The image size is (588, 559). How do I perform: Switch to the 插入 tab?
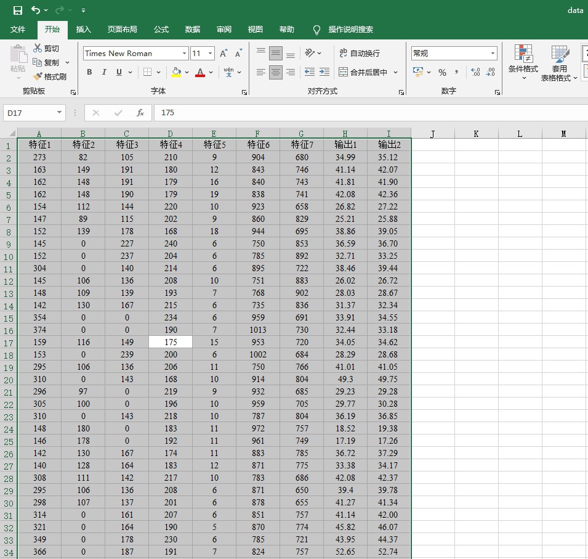click(84, 30)
